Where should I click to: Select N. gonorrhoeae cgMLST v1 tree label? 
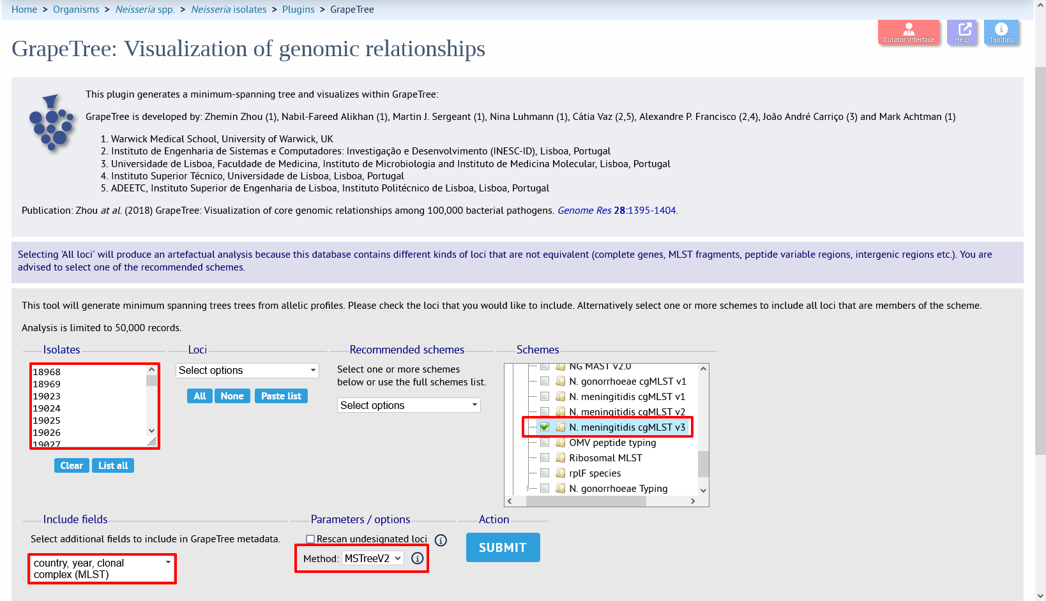point(628,382)
